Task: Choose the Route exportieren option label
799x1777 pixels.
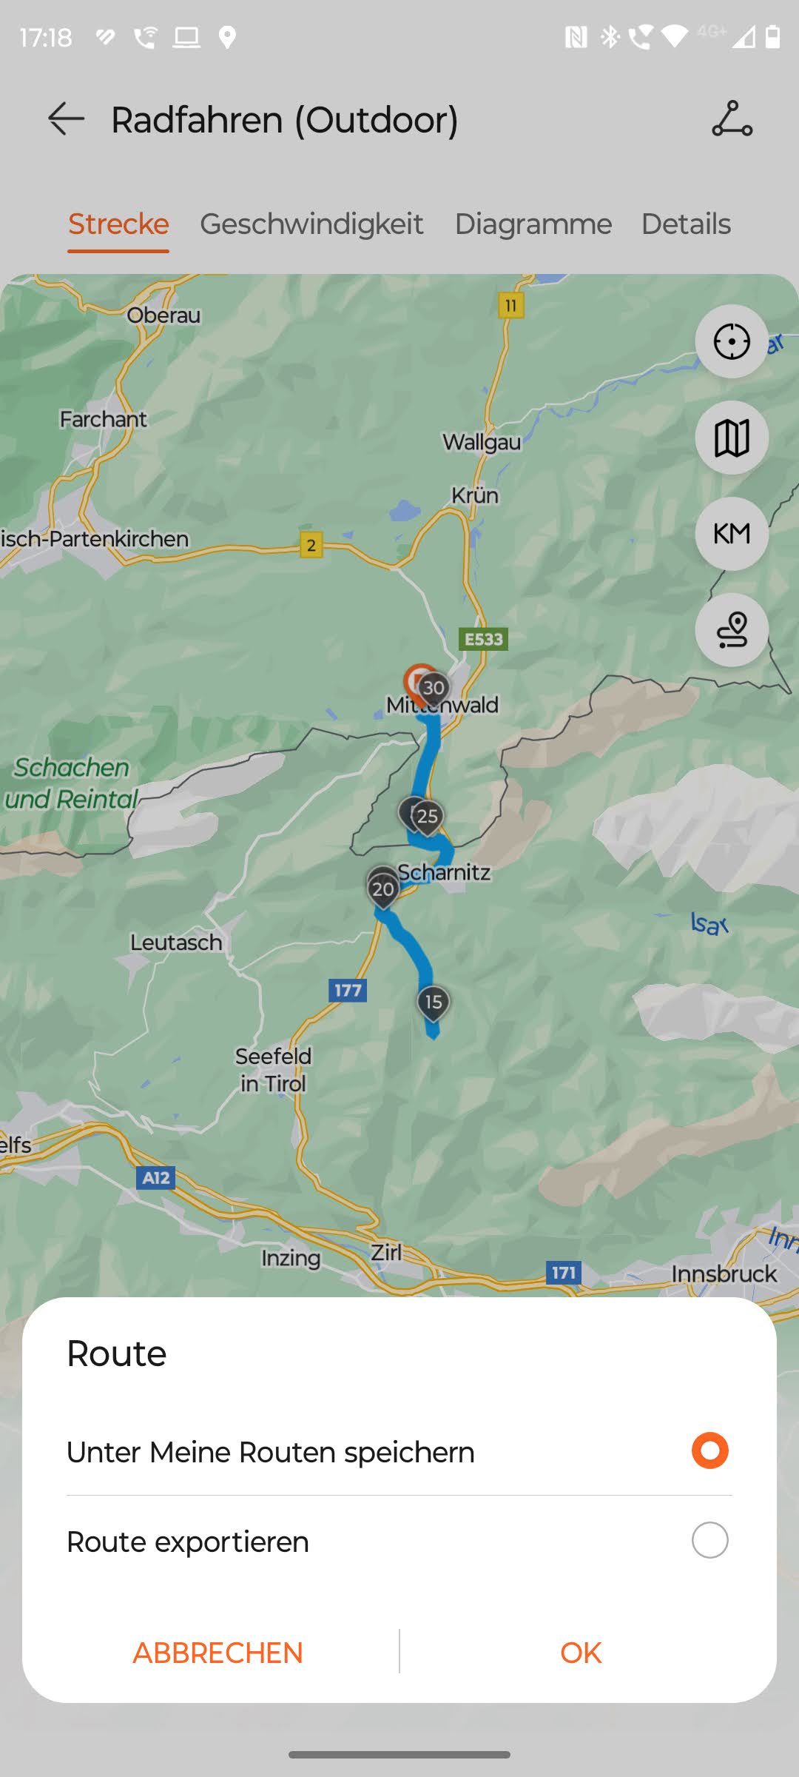Action: pyautogui.click(x=188, y=1542)
